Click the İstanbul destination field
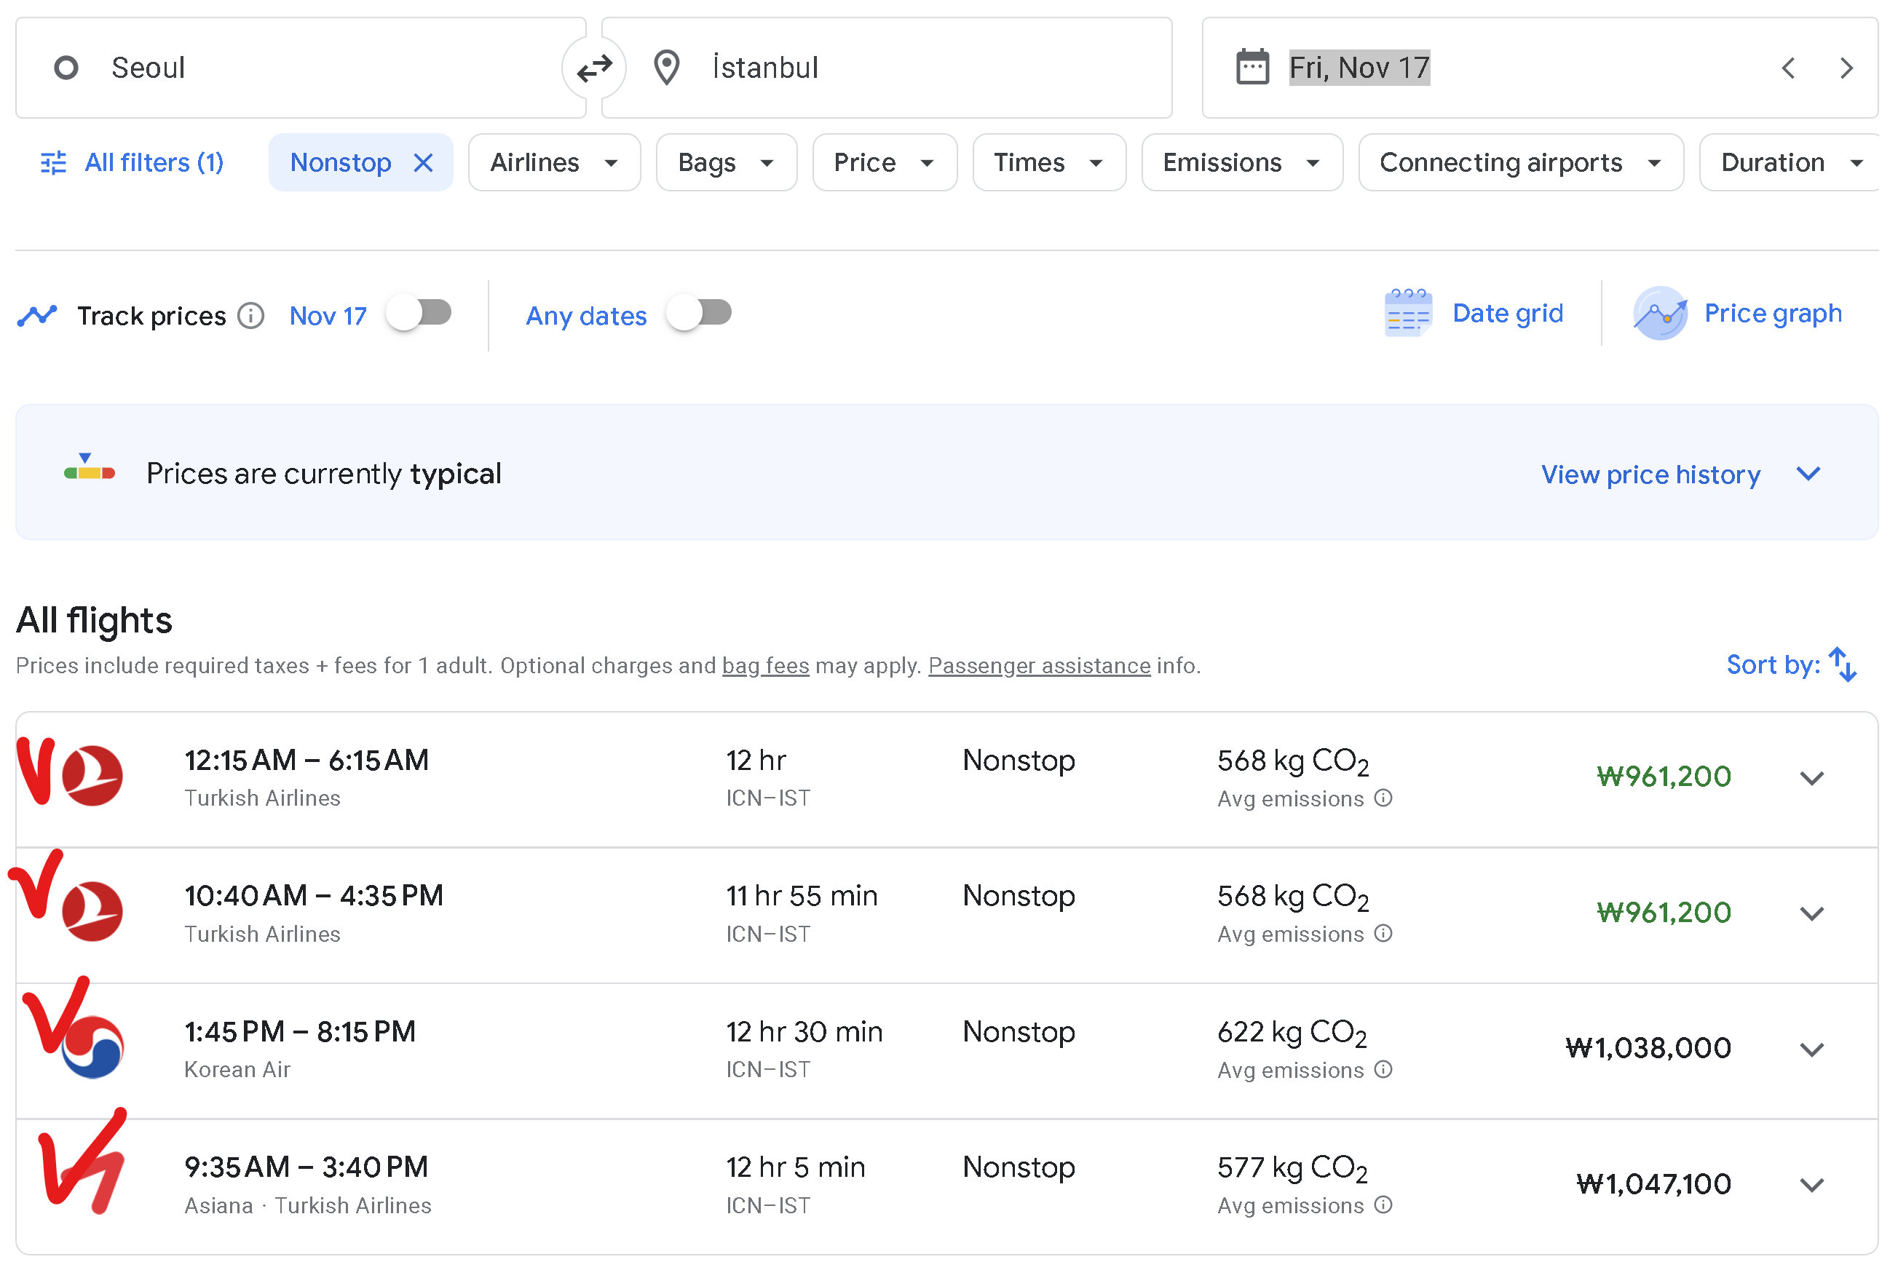The height and width of the screenshot is (1270, 1898). 887,68
